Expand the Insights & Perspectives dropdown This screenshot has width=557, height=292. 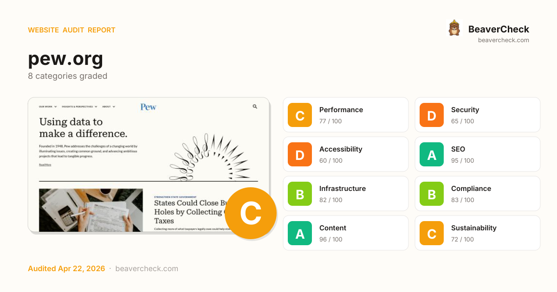coord(79,107)
